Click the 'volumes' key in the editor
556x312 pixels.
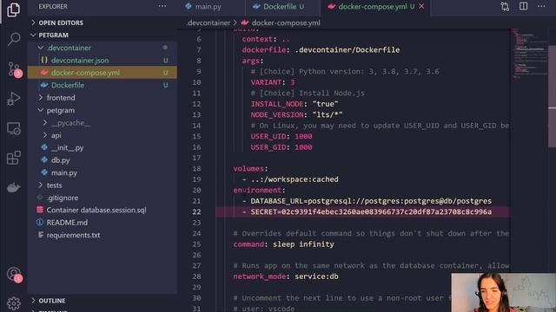tap(248, 169)
